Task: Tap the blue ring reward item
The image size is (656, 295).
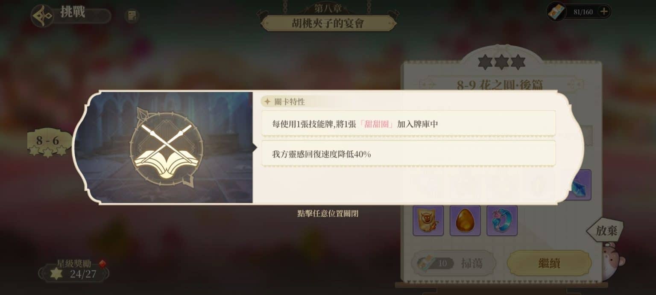Action: (x=502, y=220)
